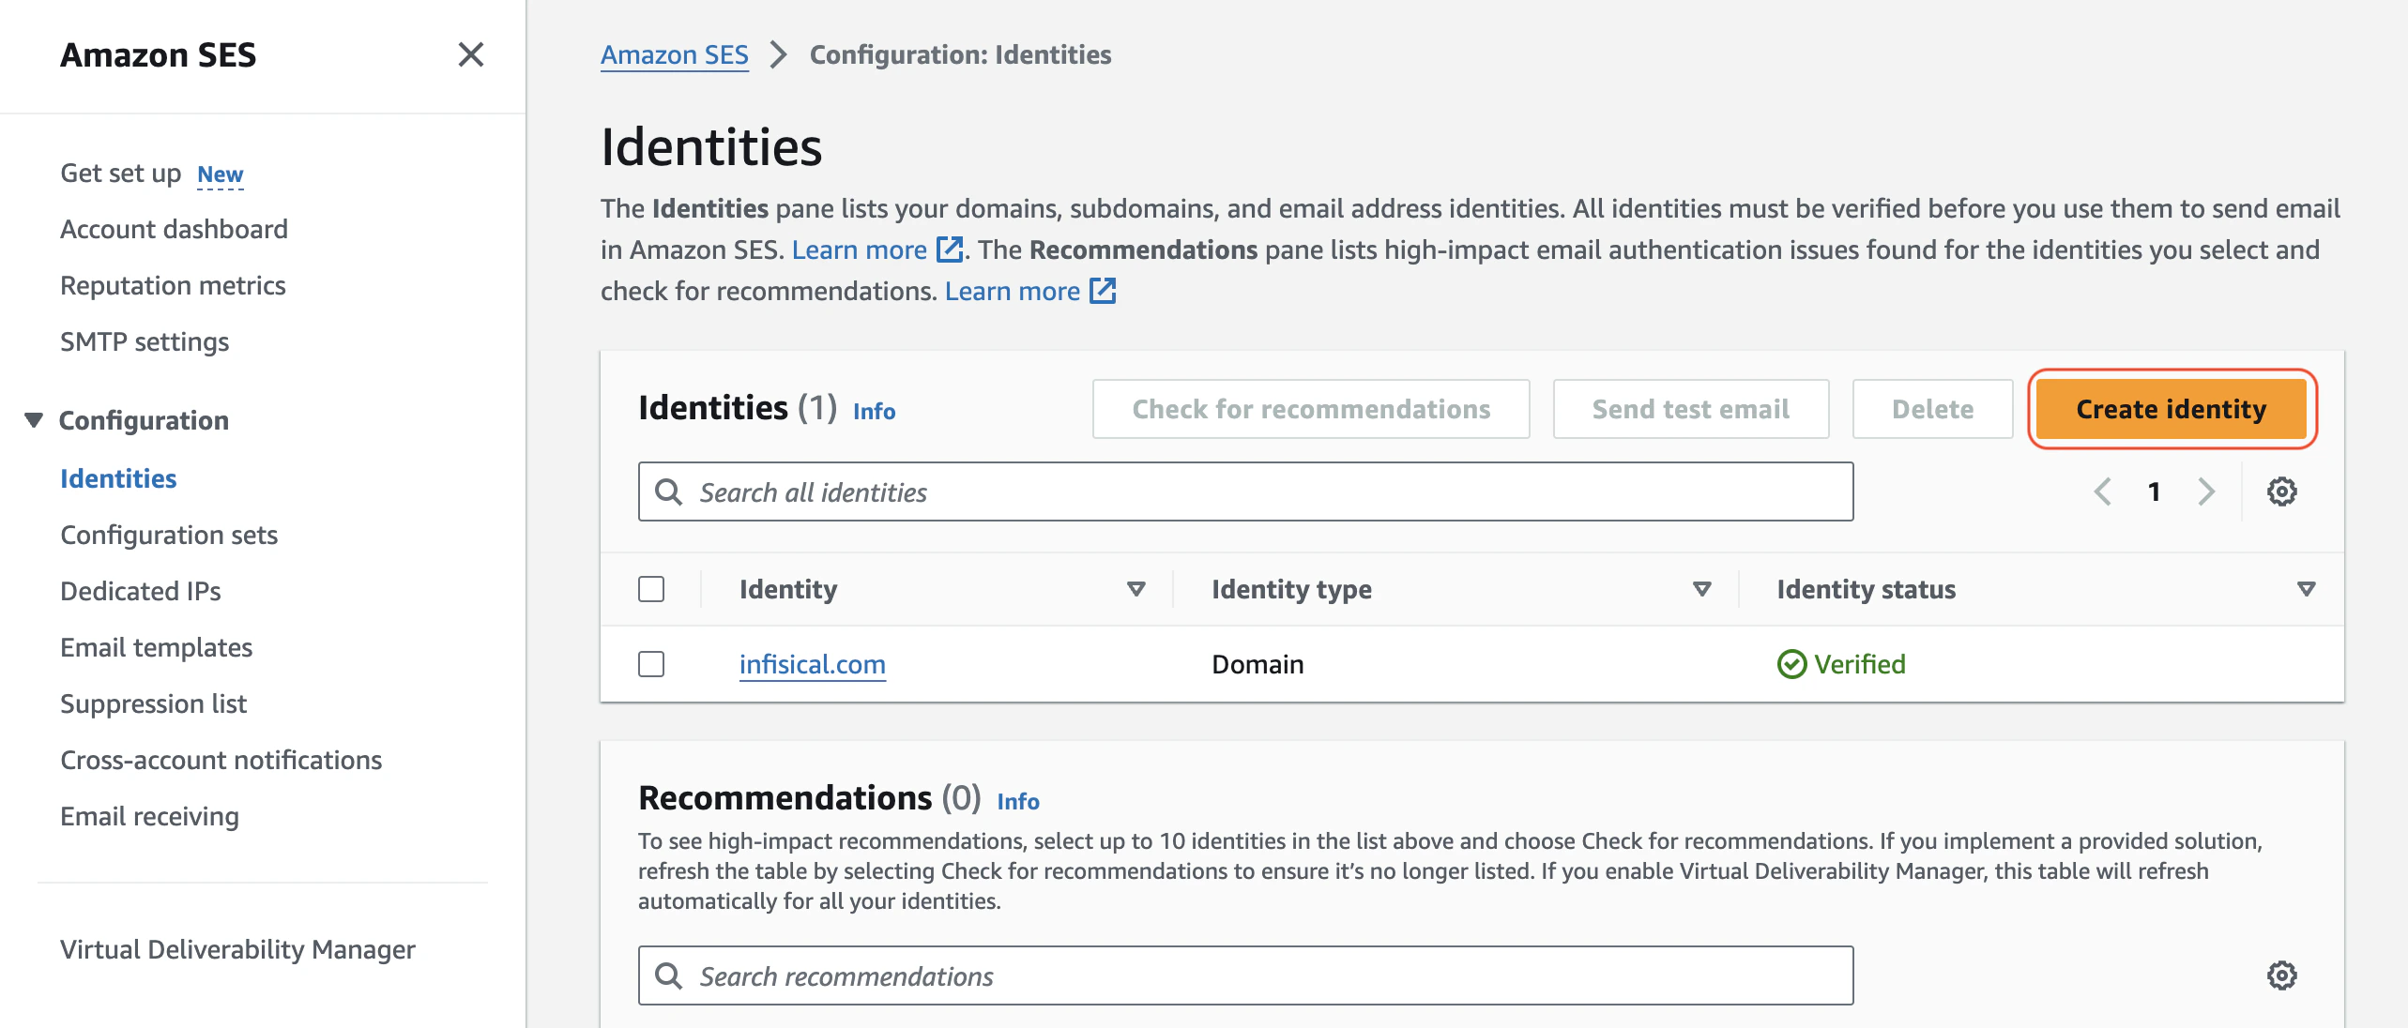2408x1028 pixels.
Task: Select the checkbox for infisical.com
Action: [x=651, y=664]
